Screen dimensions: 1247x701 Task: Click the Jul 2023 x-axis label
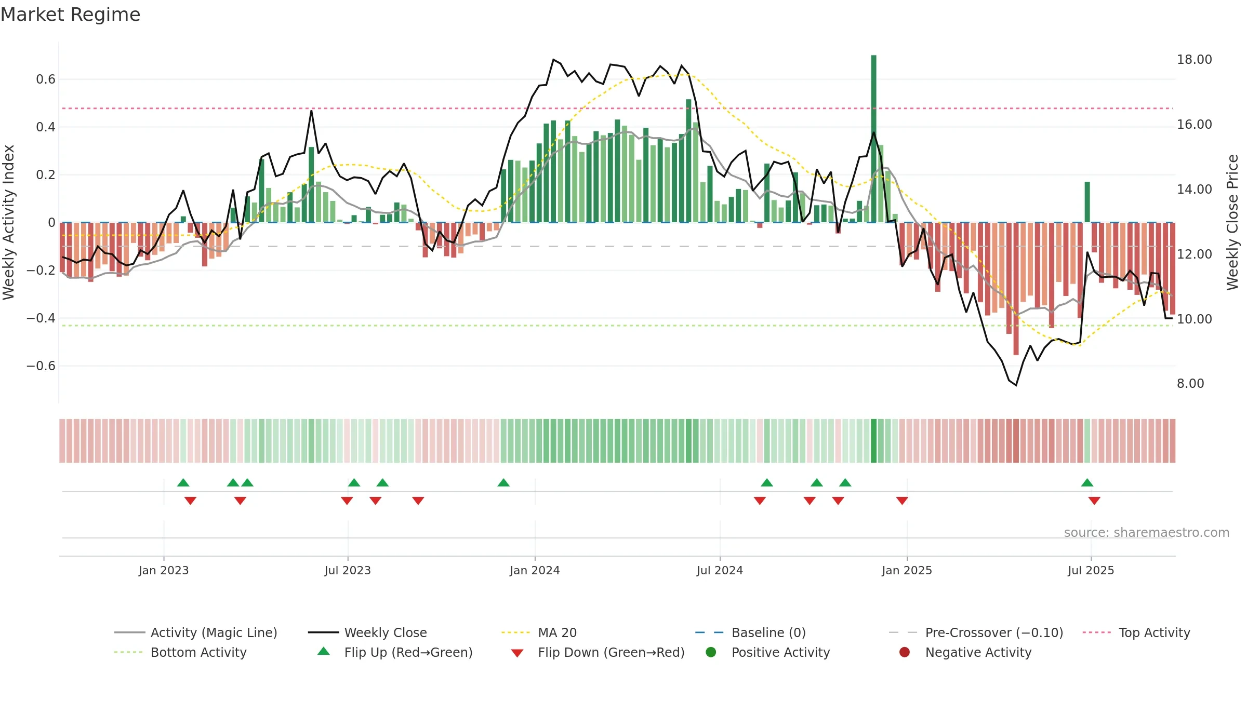click(348, 570)
